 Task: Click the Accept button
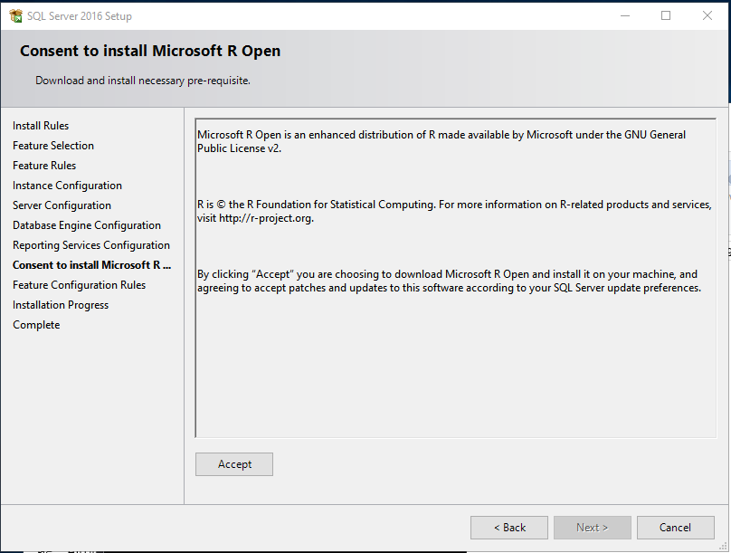(233, 463)
